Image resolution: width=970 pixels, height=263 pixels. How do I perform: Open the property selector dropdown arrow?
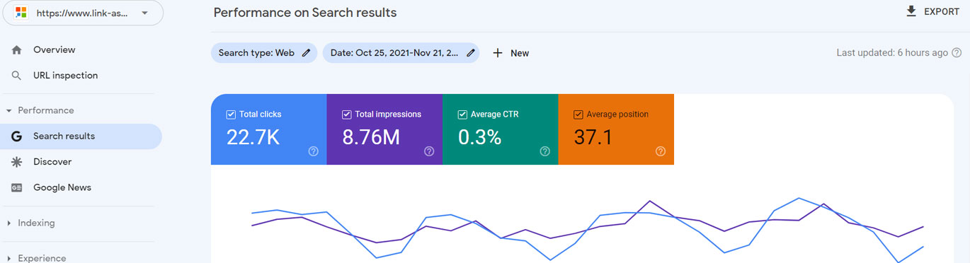point(144,13)
